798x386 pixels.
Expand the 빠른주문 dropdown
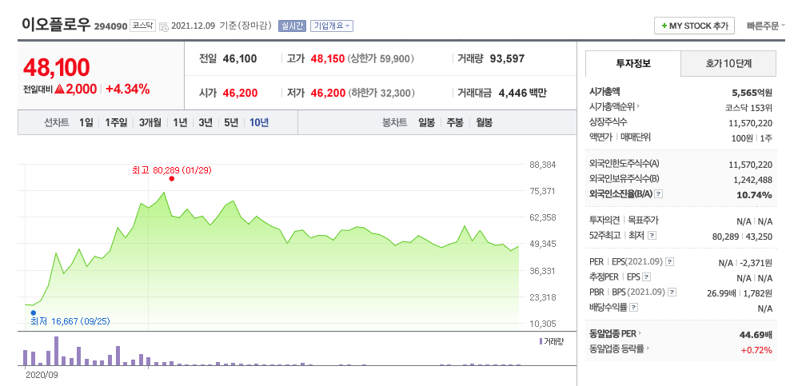click(x=766, y=26)
